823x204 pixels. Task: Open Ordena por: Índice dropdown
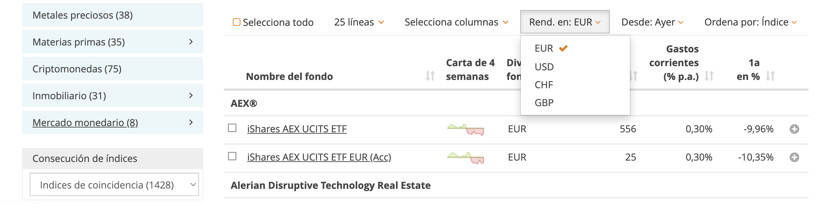coord(750,22)
